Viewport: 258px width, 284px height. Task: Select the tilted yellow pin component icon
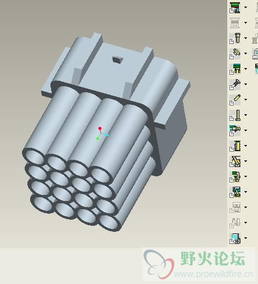coord(235,53)
